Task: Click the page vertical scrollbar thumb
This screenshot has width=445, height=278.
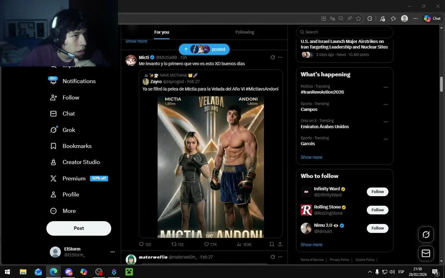Action: pyautogui.click(x=441, y=84)
